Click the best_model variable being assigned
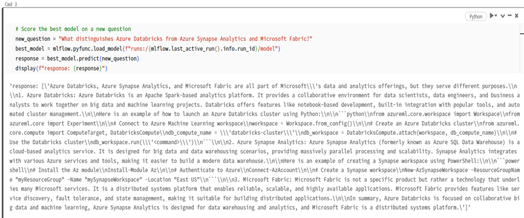The width and height of the screenshot is (524, 218). pyautogui.click(x=29, y=49)
